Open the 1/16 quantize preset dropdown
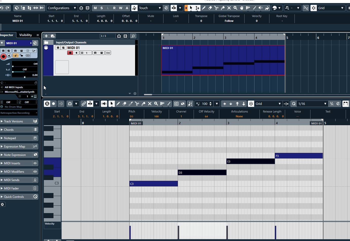 point(312,104)
